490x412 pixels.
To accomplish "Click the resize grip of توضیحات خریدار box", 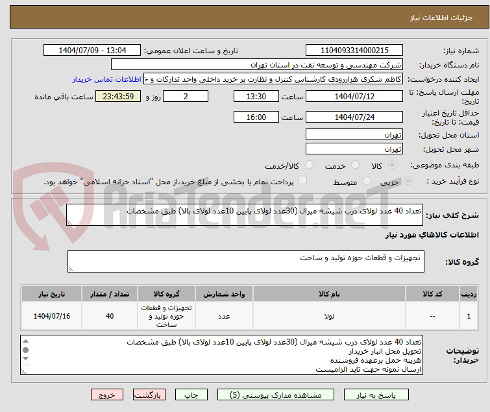I will (24, 371).
